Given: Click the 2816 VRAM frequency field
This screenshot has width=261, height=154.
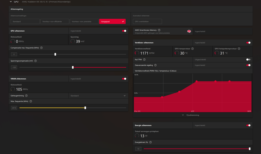Looking at the screenshot, I should pyautogui.click(x=14, y=108).
